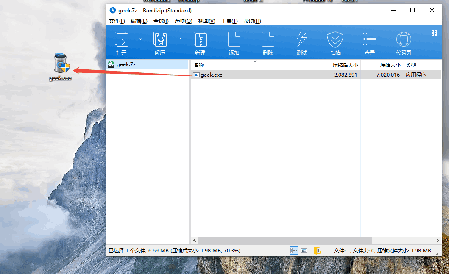
Task: Open the 选项(O) menu
Action: (x=183, y=21)
